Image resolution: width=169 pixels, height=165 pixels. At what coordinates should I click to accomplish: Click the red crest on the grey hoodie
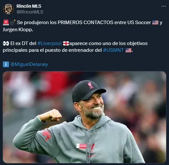pos(92,148)
